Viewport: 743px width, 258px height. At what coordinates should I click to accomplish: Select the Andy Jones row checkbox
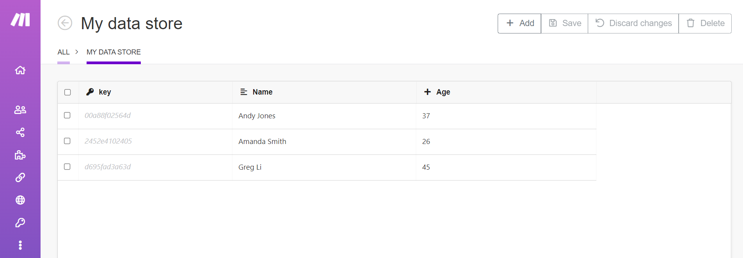tap(67, 115)
